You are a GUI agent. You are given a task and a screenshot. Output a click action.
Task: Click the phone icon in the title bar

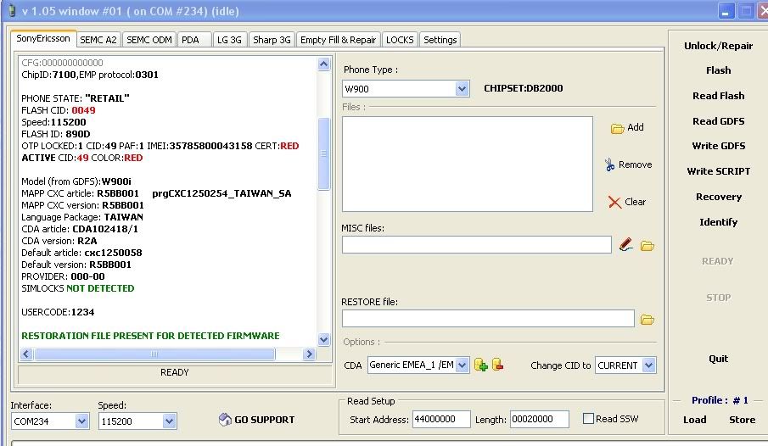pyautogui.click(x=12, y=11)
